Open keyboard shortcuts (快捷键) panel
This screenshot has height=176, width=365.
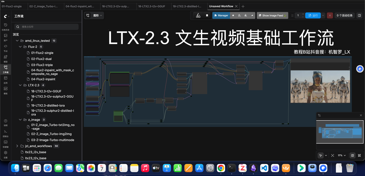coord(5,144)
